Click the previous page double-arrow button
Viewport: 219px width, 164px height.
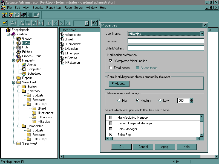56,23
